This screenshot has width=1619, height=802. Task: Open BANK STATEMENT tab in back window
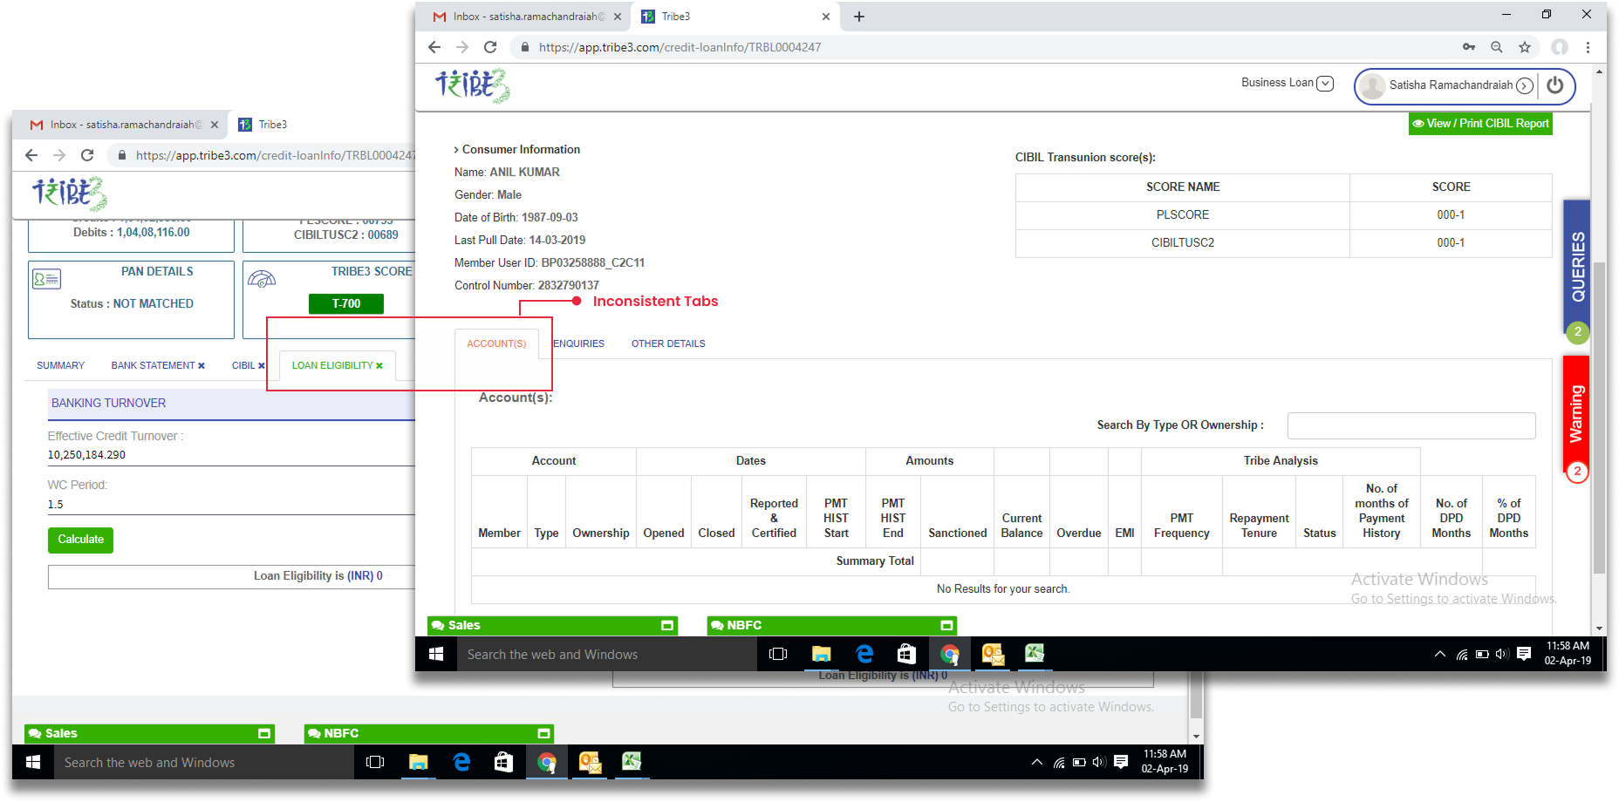coord(153,365)
